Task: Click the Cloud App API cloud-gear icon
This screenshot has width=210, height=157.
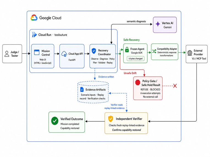Action: (x=64, y=54)
